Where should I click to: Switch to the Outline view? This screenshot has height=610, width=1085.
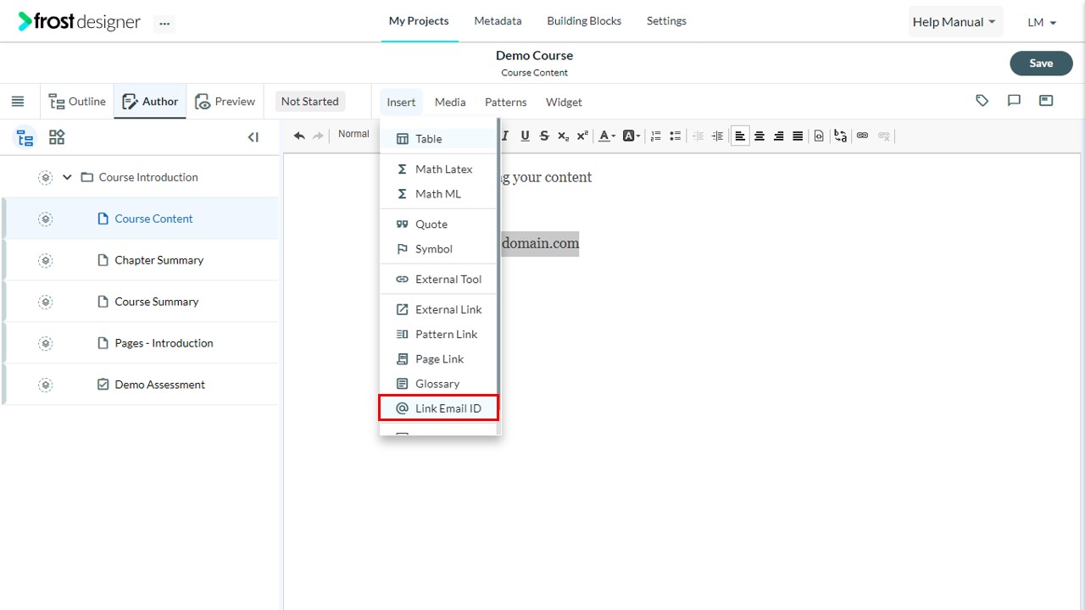click(77, 102)
